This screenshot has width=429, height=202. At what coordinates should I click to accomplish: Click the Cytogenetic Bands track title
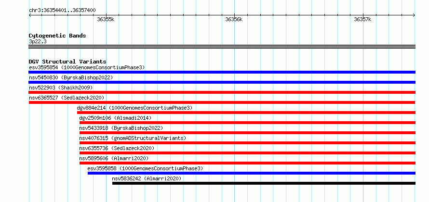point(57,36)
